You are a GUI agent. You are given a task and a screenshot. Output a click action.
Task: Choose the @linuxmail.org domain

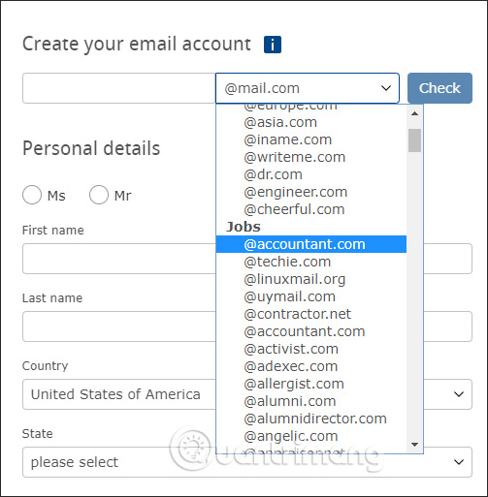[x=311, y=279]
